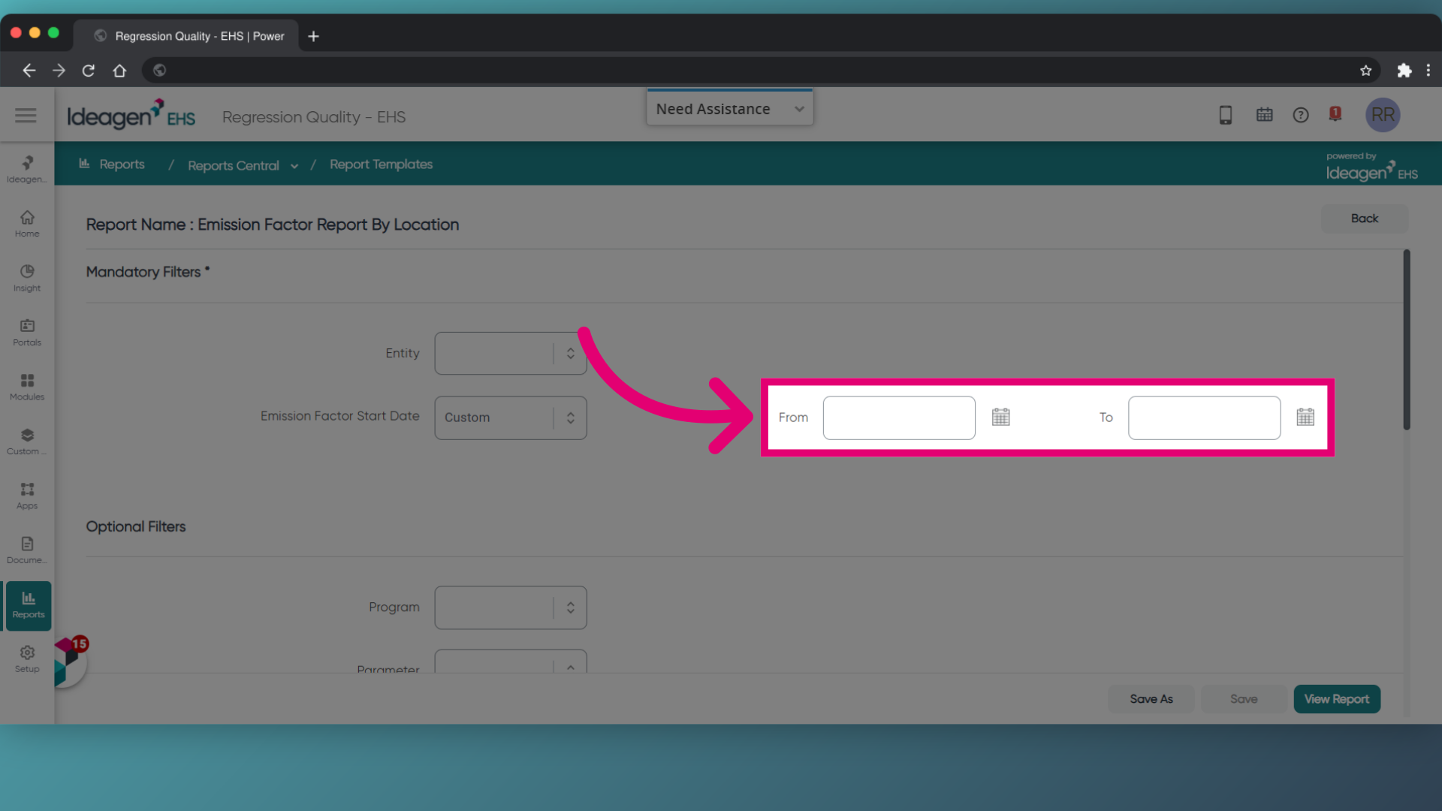Open the help question mark icon
This screenshot has height=811, width=1442.
point(1301,115)
